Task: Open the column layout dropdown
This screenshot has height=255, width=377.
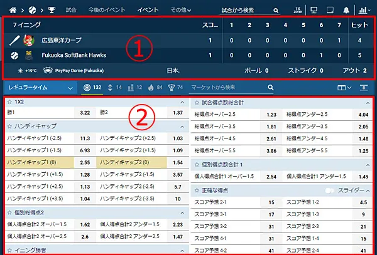Action: click(344, 88)
